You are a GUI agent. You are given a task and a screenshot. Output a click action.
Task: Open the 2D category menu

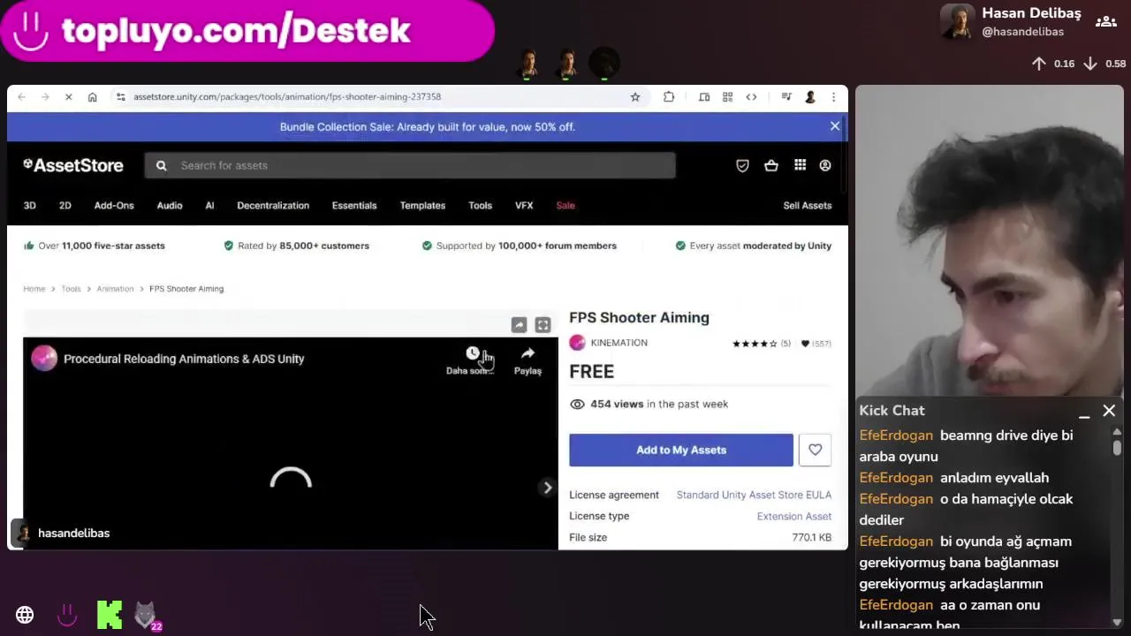click(65, 206)
